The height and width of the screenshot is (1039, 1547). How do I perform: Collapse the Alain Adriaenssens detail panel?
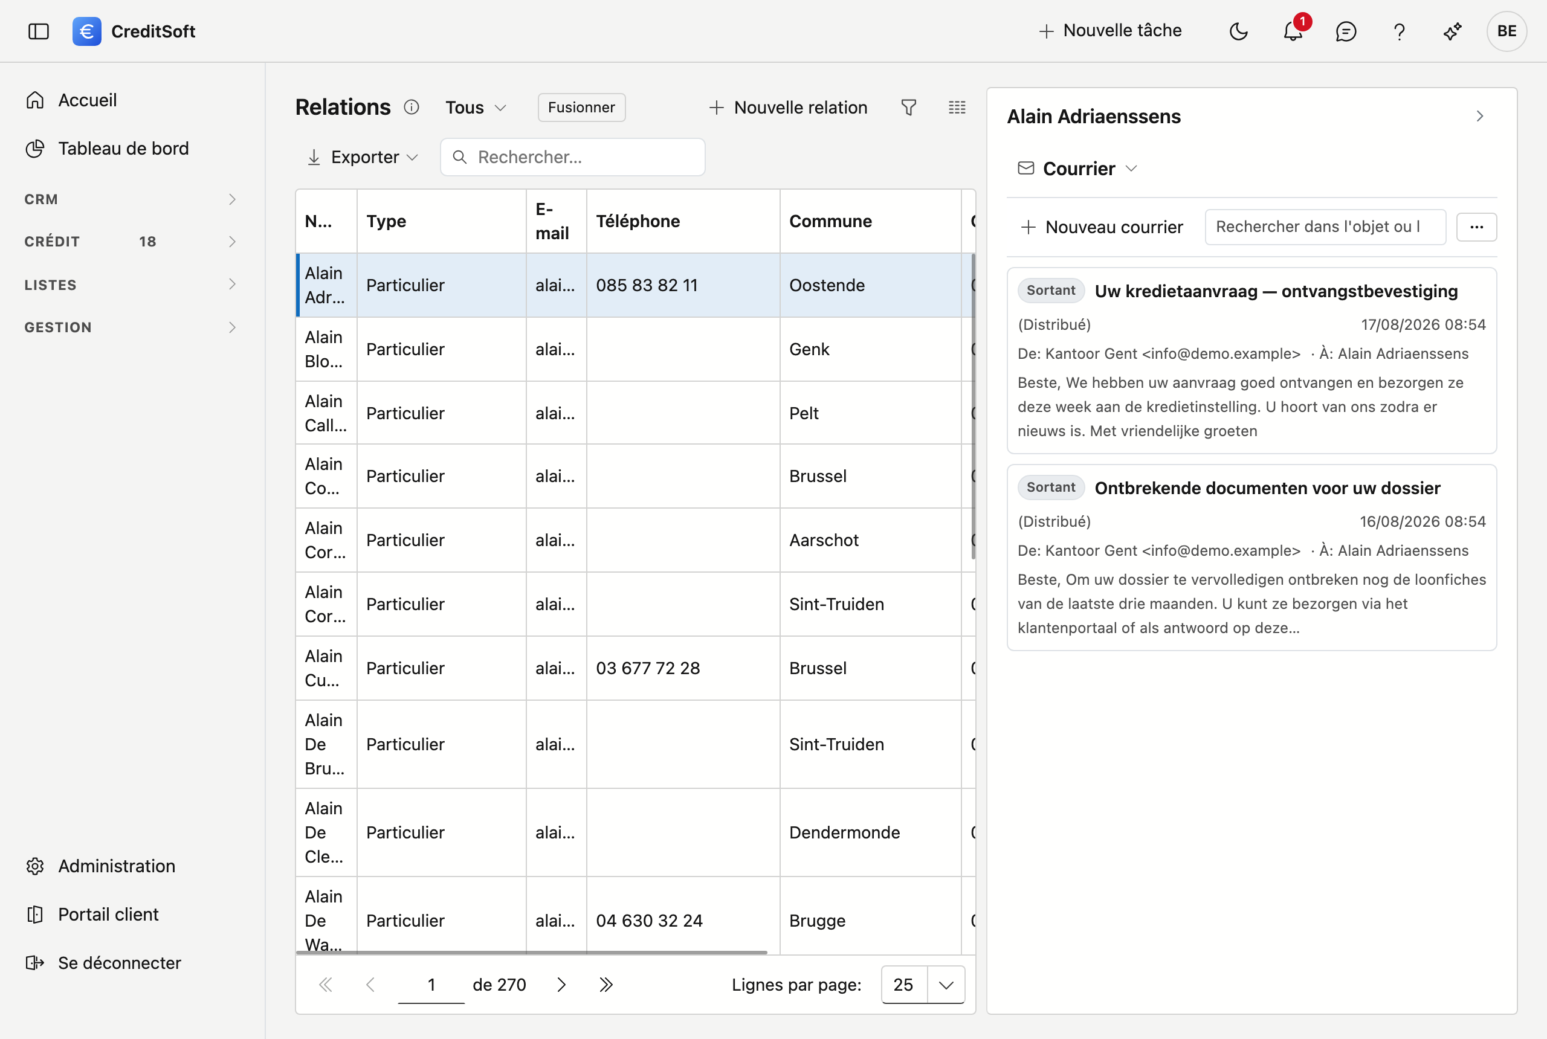tap(1479, 116)
